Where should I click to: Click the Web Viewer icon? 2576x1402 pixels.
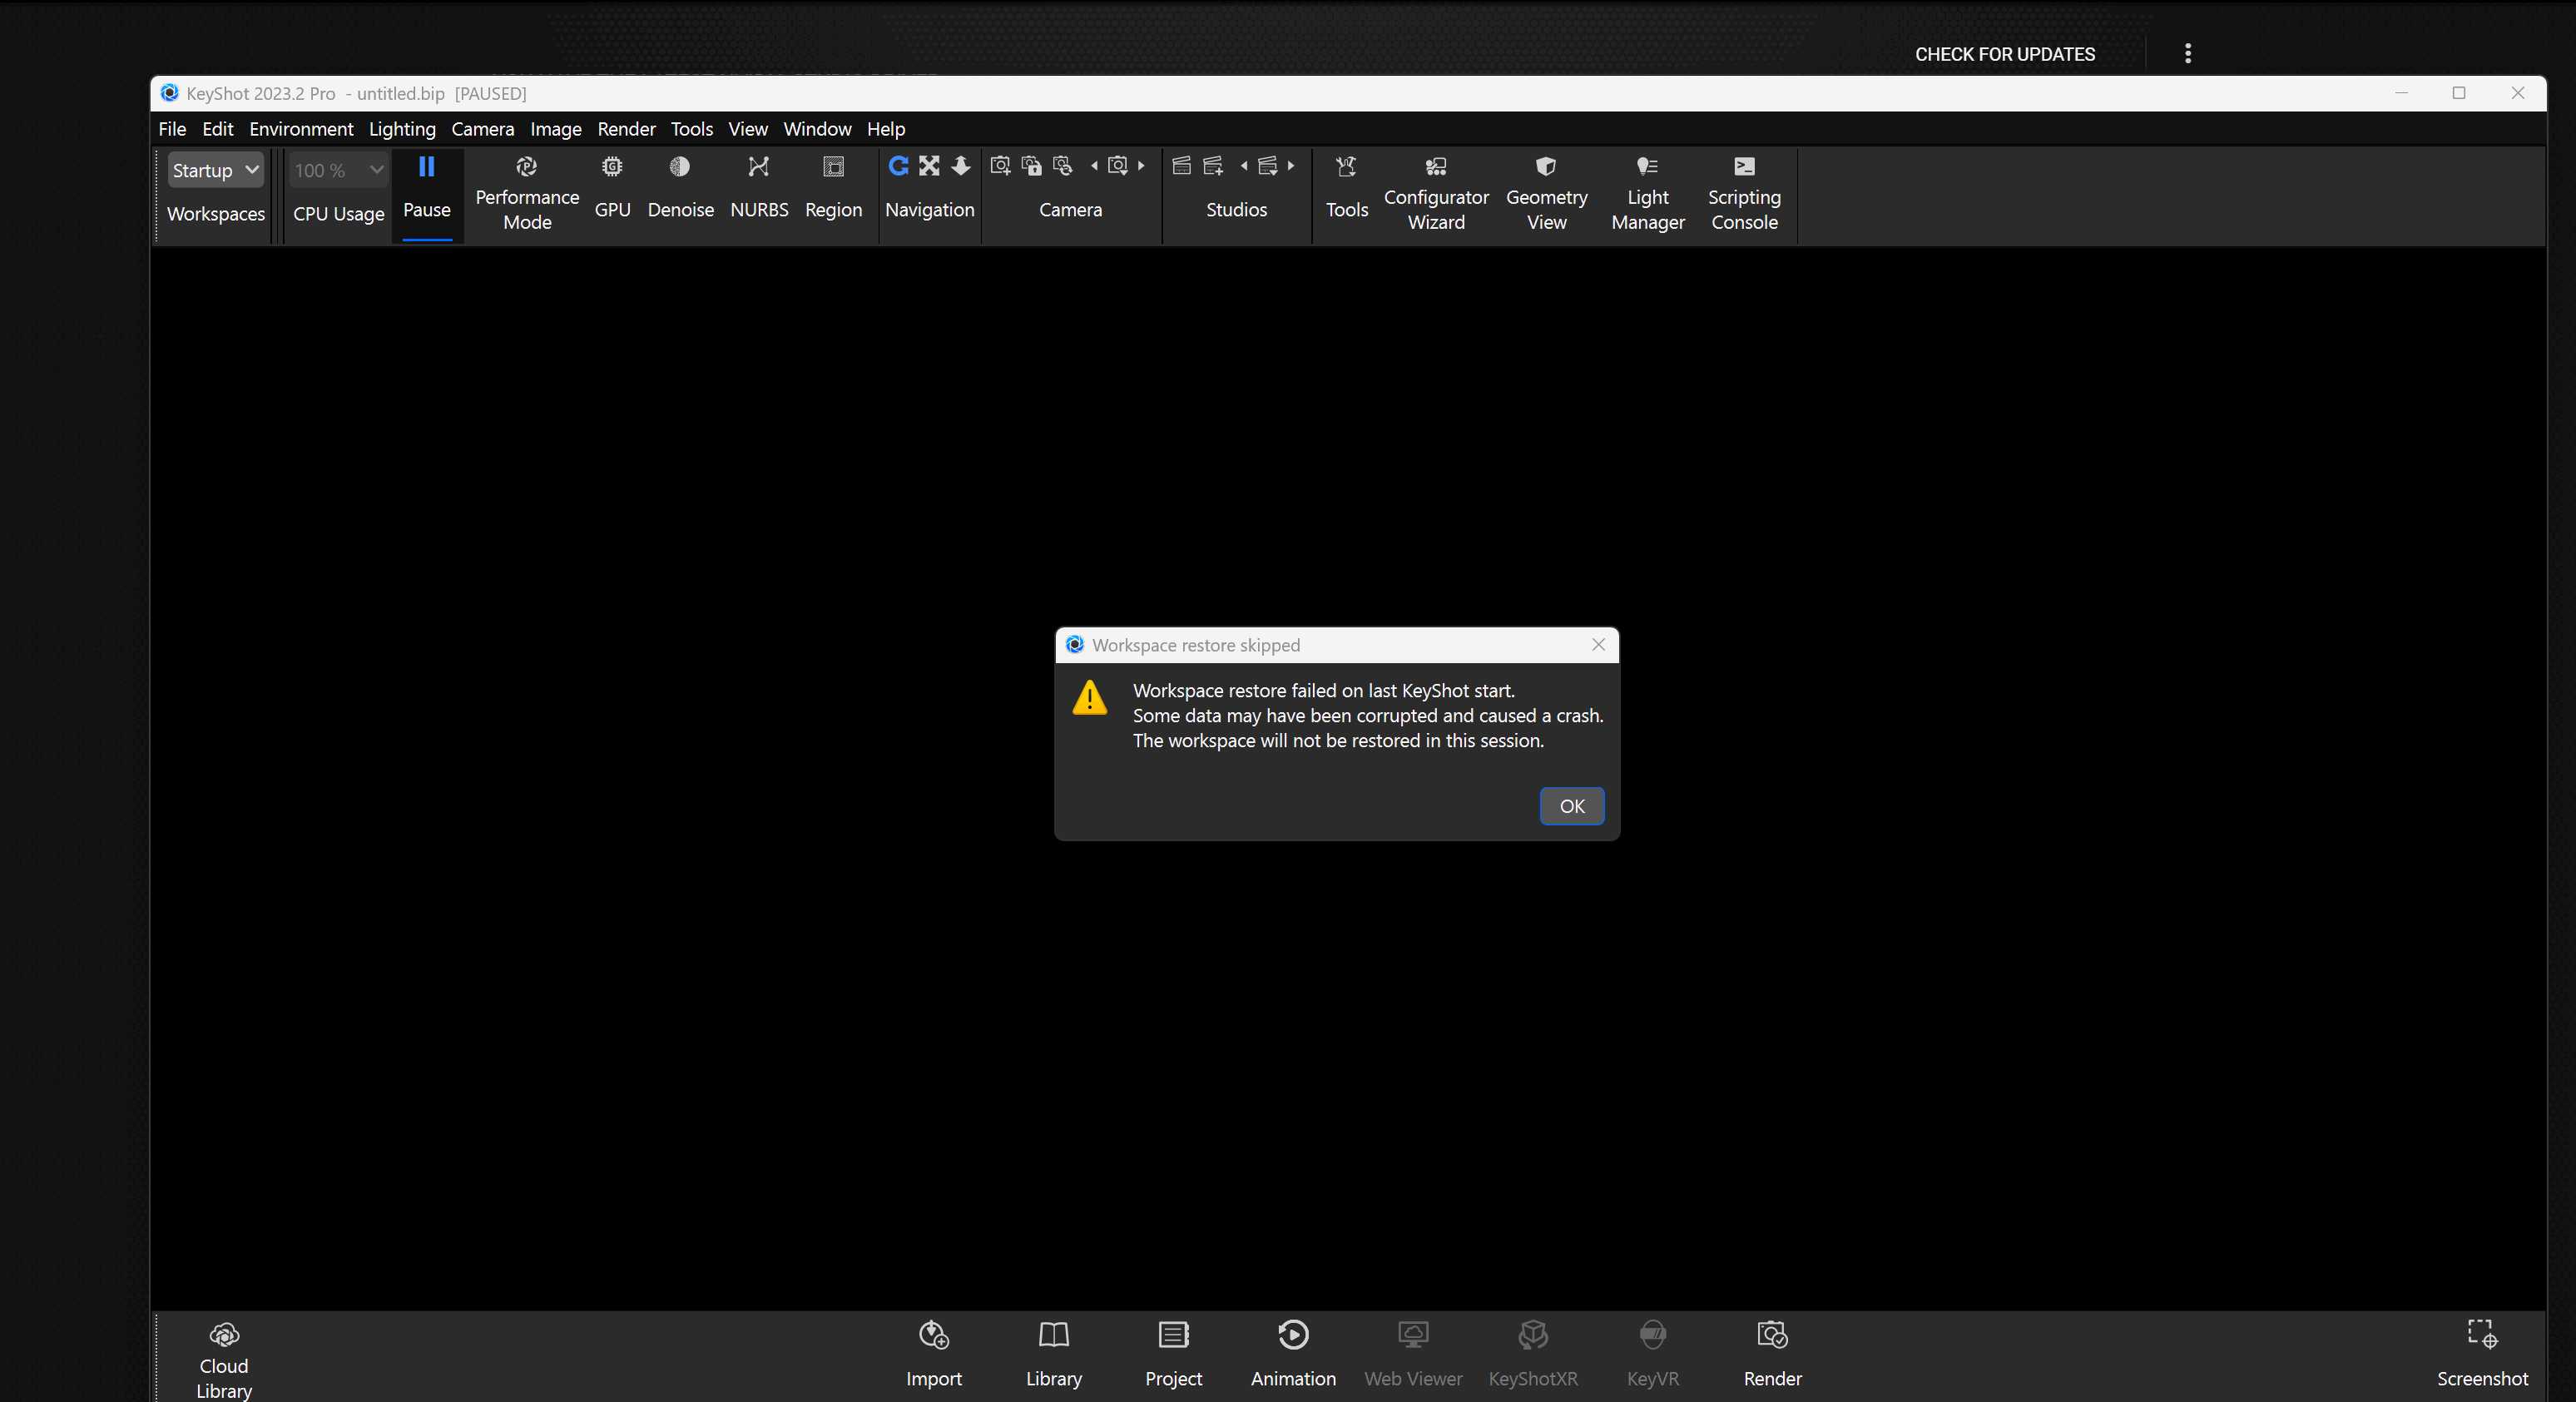(1413, 1354)
